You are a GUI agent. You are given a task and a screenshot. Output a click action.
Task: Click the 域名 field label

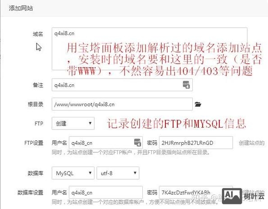pos(38,34)
